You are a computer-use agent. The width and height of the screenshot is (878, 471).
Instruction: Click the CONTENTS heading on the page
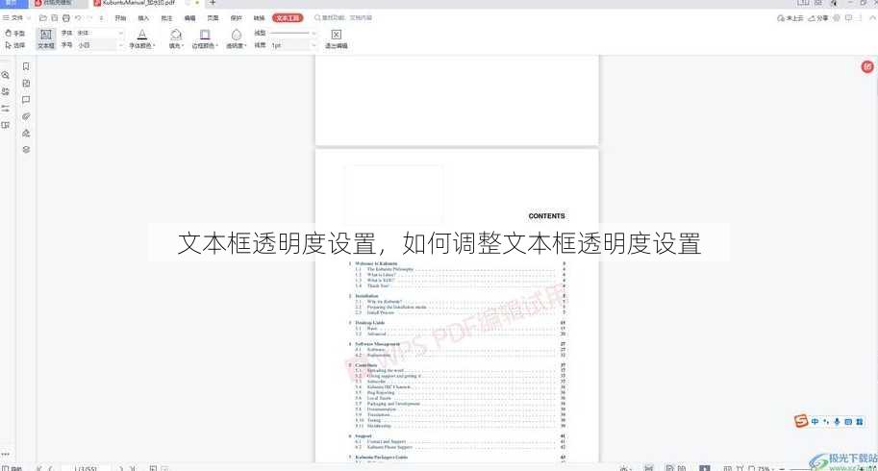click(x=546, y=216)
